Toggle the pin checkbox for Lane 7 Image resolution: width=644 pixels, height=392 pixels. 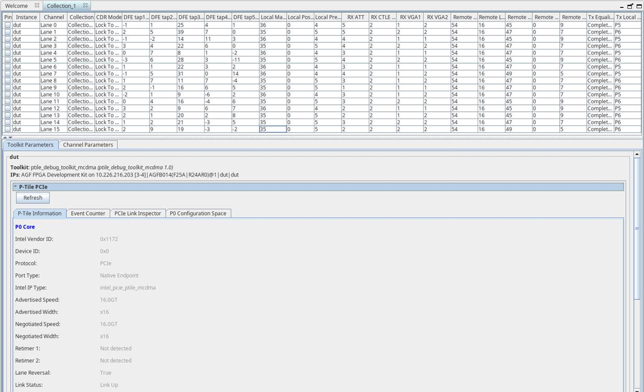[7, 74]
